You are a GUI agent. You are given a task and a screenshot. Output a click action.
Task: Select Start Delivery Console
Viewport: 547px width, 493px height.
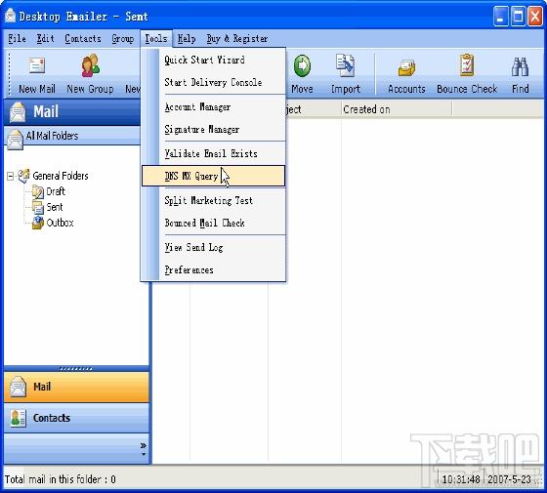coord(214,83)
